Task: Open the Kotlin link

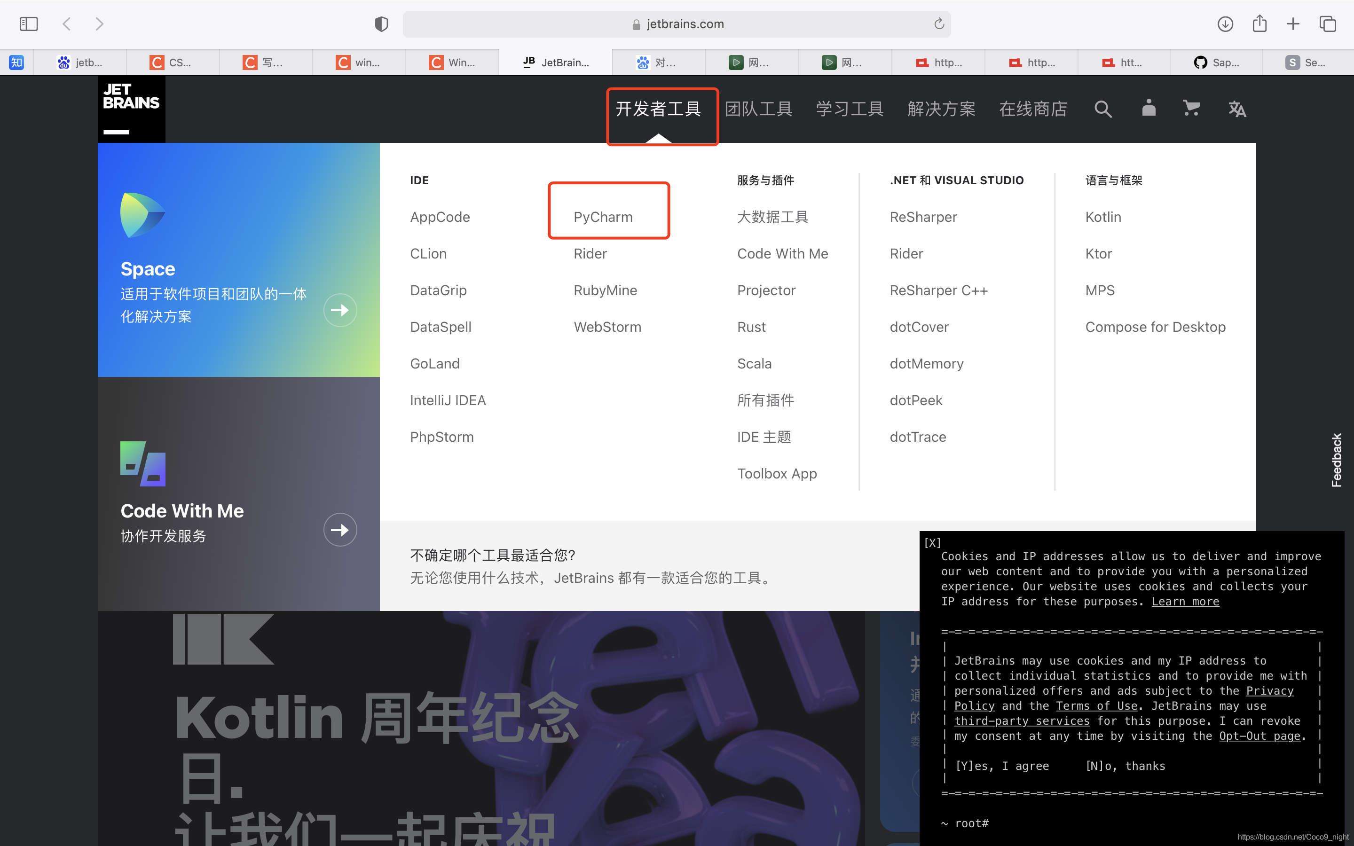Action: 1103,217
